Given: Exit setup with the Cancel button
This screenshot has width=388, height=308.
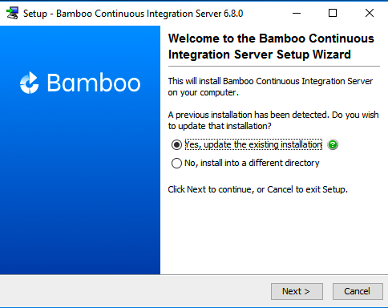Looking at the screenshot, I should tap(358, 291).
